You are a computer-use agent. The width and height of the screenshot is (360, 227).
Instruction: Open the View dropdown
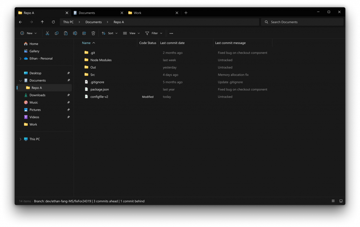click(131, 33)
